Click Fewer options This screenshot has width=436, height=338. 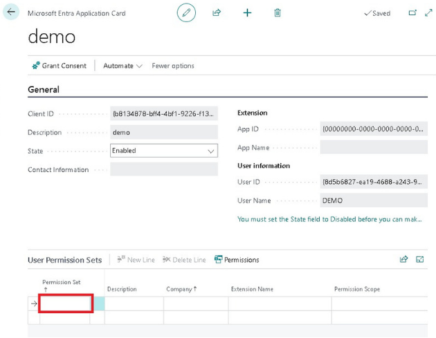tap(173, 66)
